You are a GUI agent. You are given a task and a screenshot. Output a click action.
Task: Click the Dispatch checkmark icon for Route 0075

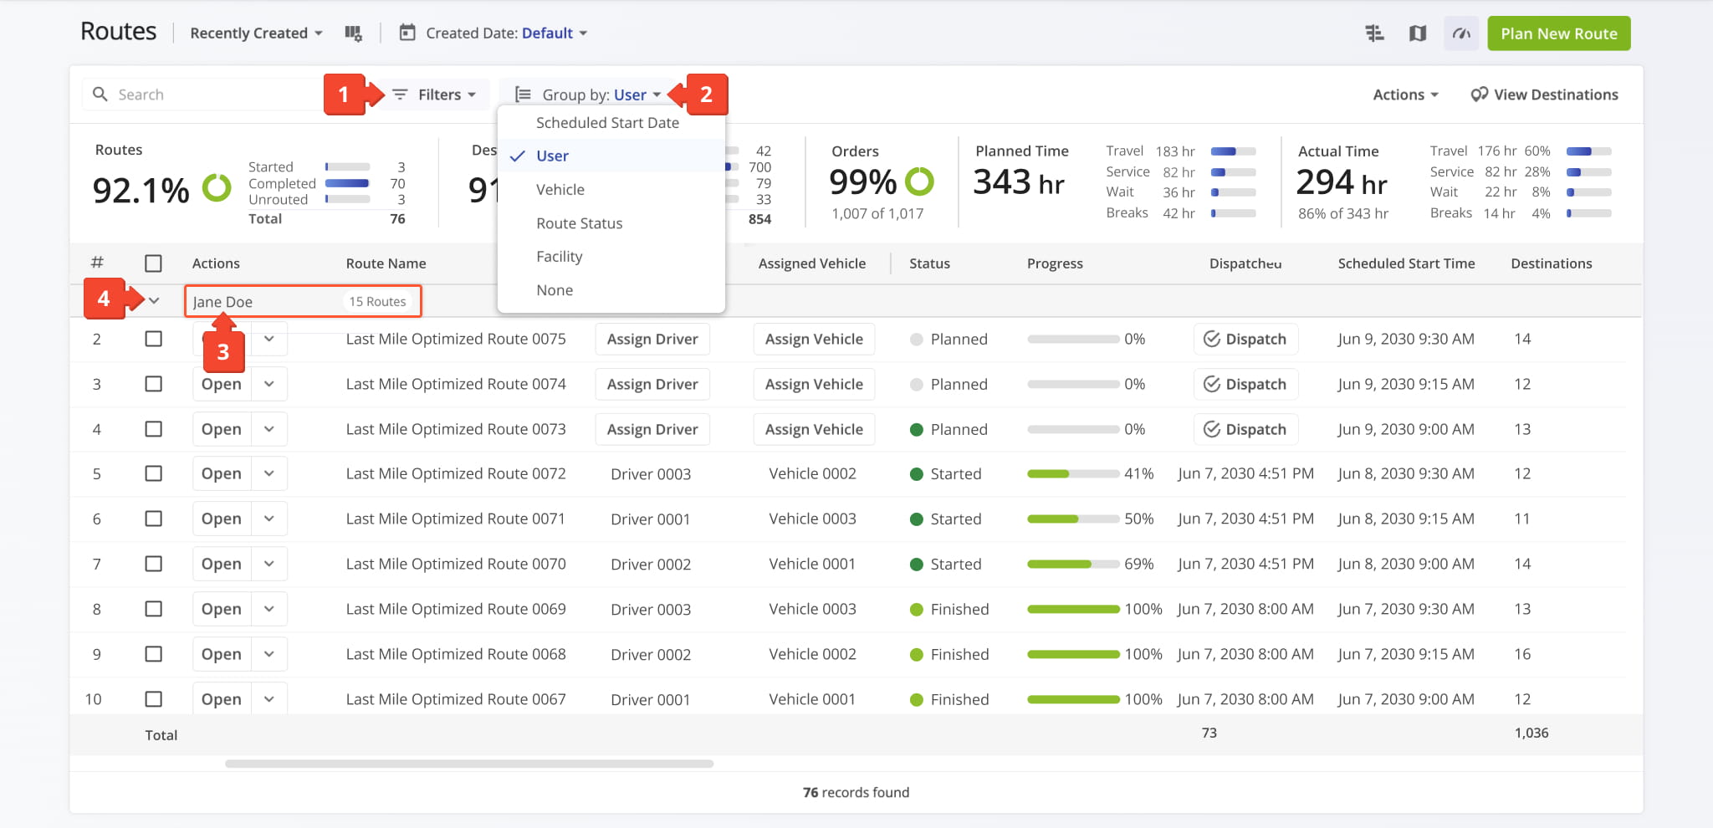[1211, 339]
